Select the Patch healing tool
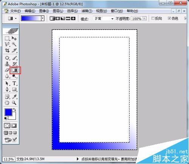This screenshot has width=189, height=164. [7, 58]
